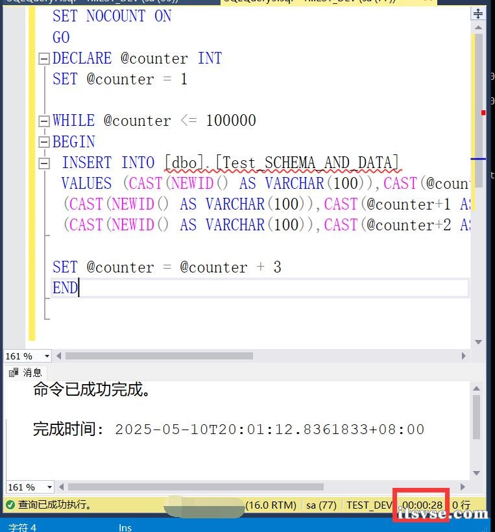Click the 'sa (77)' status bar entry
Image resolution: width=495 pixels, height=532 pixels.
[x=321, y=505]
